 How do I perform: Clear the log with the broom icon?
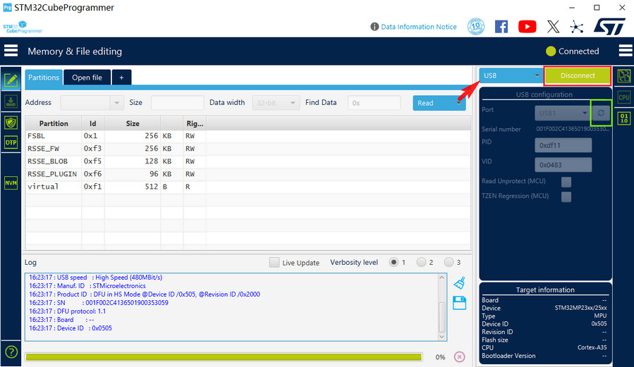tap(459, 283)
